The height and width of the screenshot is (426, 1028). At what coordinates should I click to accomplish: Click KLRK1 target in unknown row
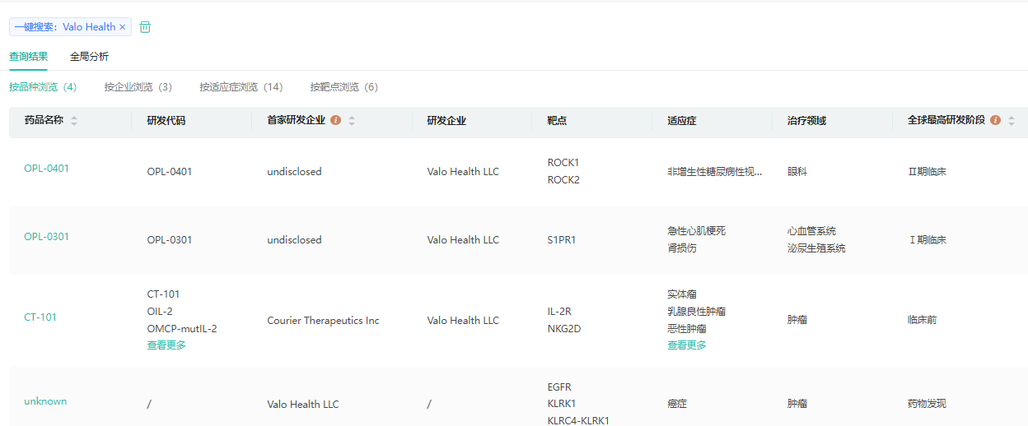click(562, 404)
